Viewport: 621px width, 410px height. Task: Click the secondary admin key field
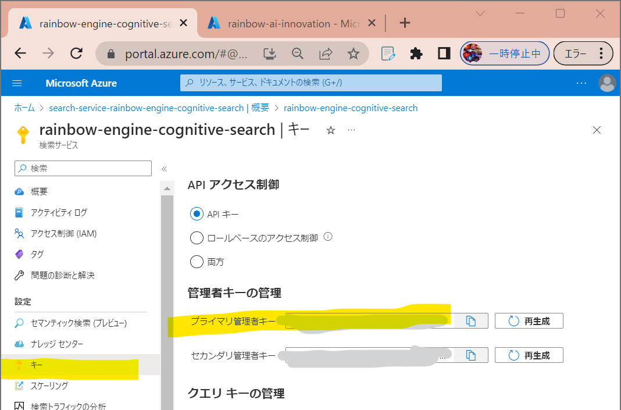tap(369, 355)
